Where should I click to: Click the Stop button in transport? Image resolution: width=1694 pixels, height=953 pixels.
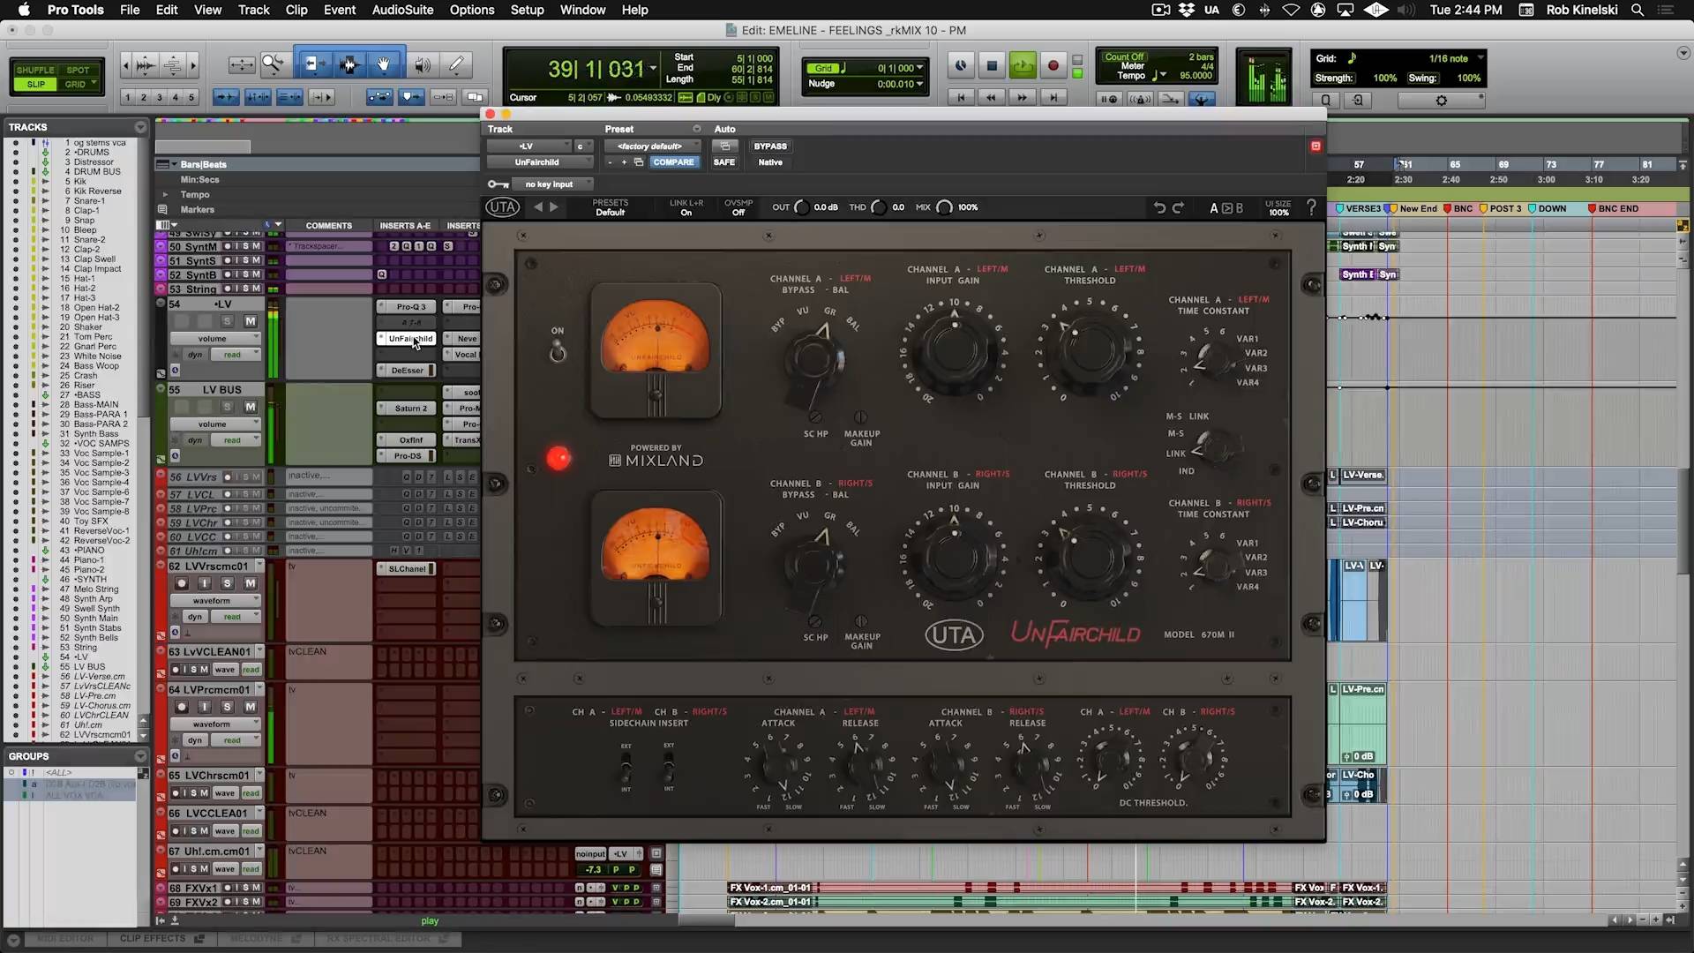pyautogui.click(x=992, y=65)
